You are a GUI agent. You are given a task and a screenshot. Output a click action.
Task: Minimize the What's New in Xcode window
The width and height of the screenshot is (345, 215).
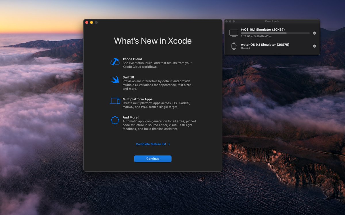91,22
